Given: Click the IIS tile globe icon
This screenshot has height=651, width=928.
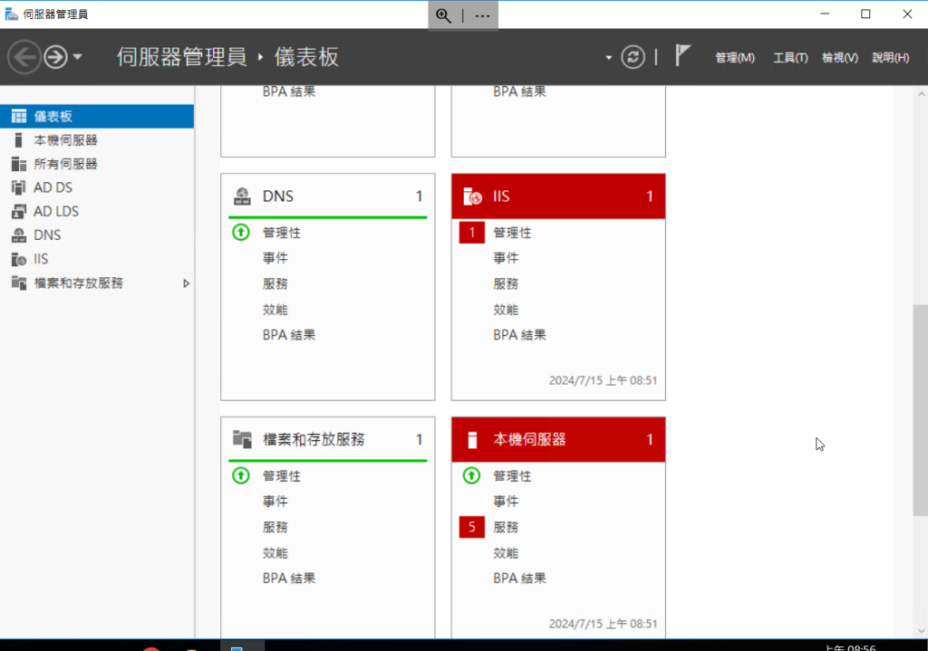Looking at the screenshot, I should coord(472,196).
